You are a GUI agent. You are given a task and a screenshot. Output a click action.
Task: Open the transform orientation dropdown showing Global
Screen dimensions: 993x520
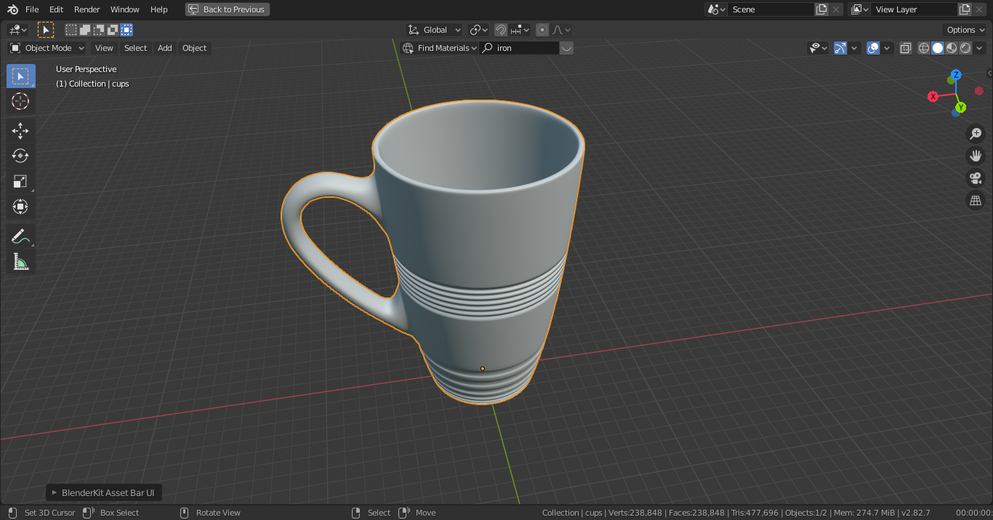point(434,30)
